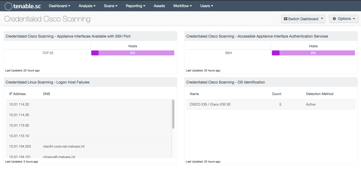361x172 pixels.
Task: Click the Logon Host Failures list scrollbar
Action: [173, 114]
